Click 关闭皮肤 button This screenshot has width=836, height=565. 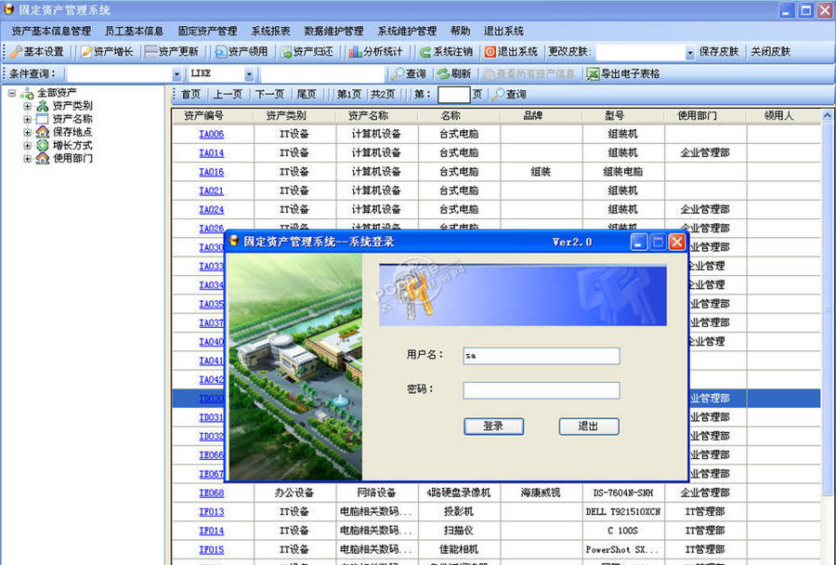tap(770, 52)
